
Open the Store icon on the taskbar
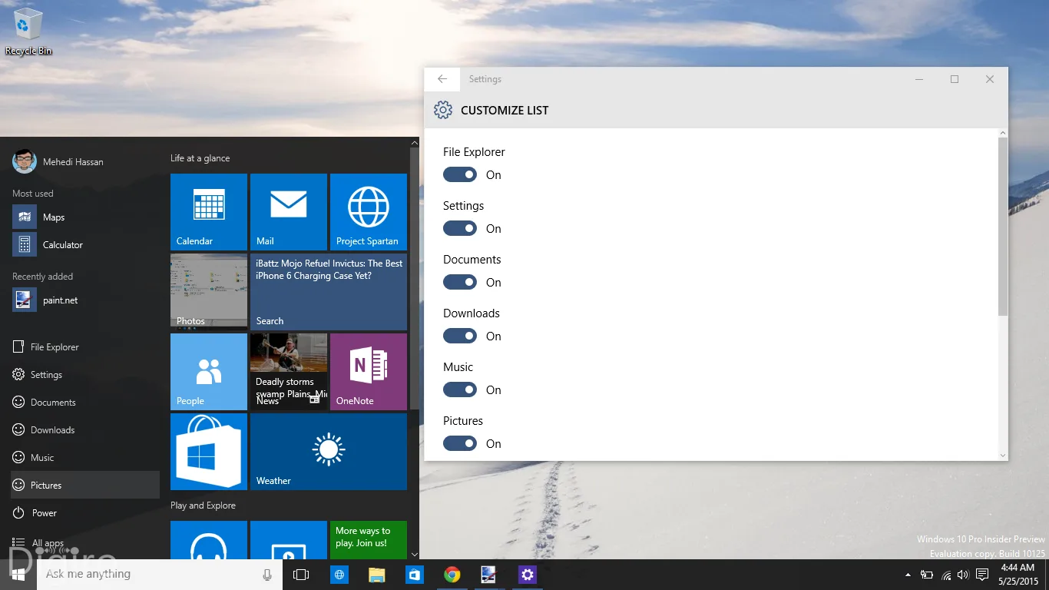click(x=415, y=575)
